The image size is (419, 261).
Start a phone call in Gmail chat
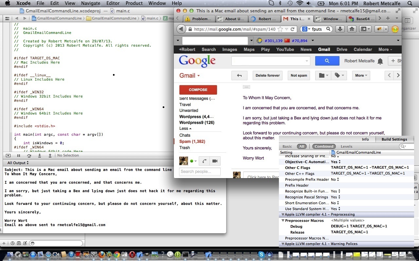204,161
